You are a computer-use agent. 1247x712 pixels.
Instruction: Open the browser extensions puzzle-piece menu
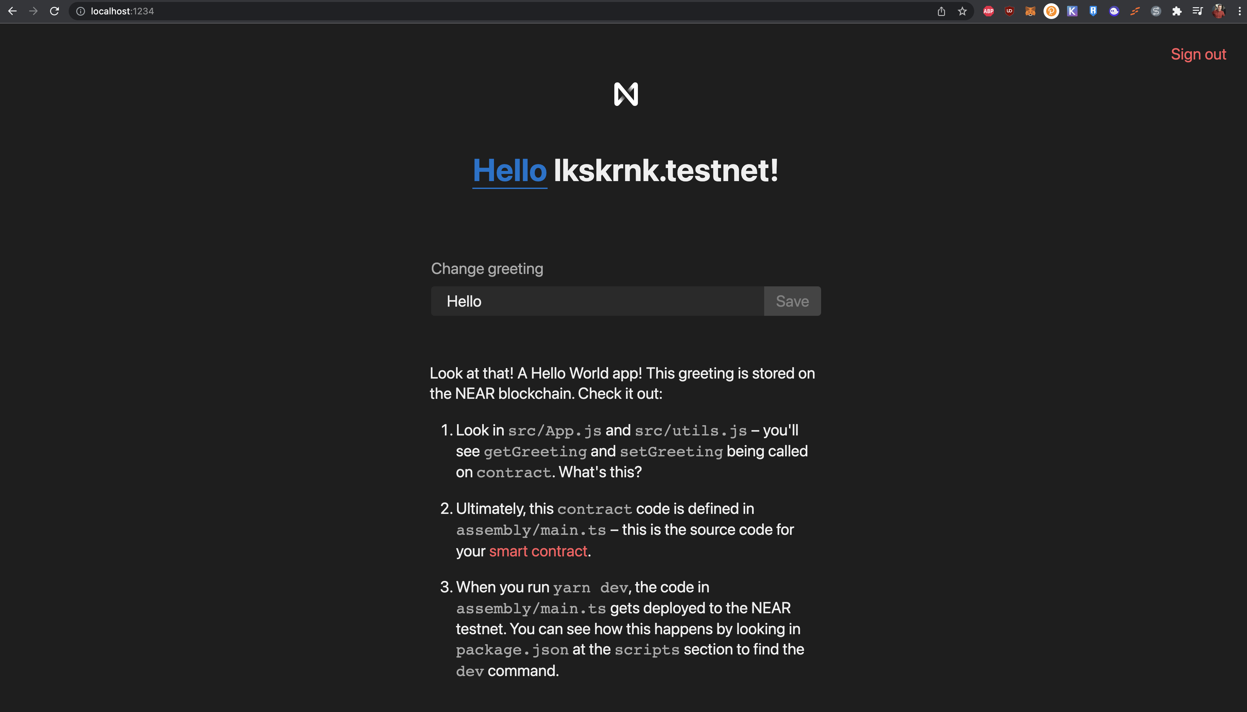(1177, 11)
